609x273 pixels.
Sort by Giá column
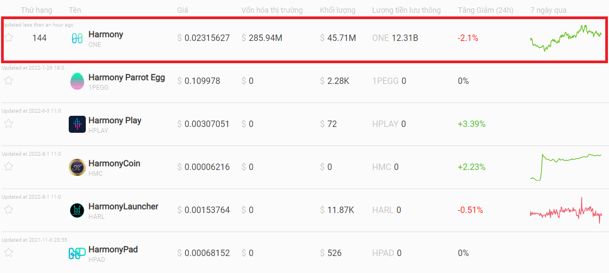(183, 11)
